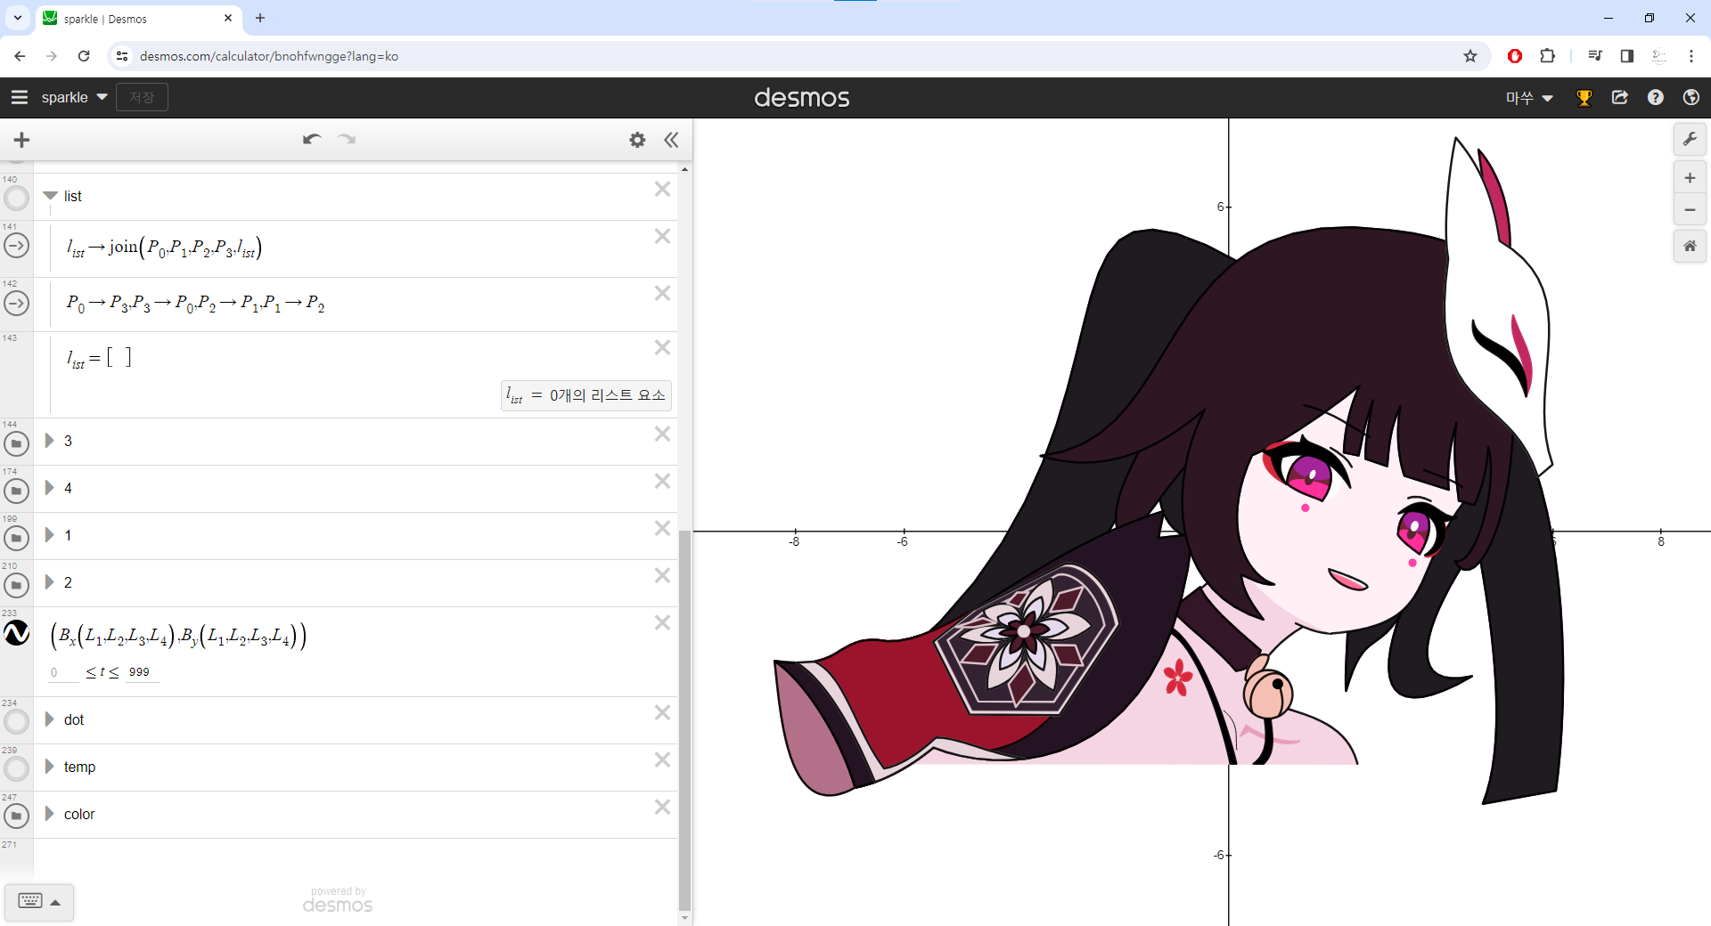Image resolution: width=1711 pixels, height=926 pixels.
Task: Expand folder 4
Action: [50, 488]
